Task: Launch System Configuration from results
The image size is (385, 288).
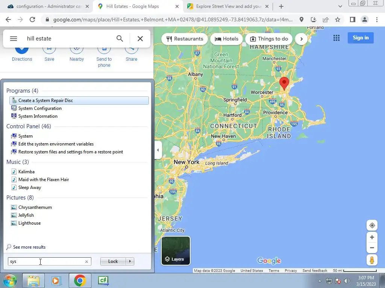Action: coord(79,108)
